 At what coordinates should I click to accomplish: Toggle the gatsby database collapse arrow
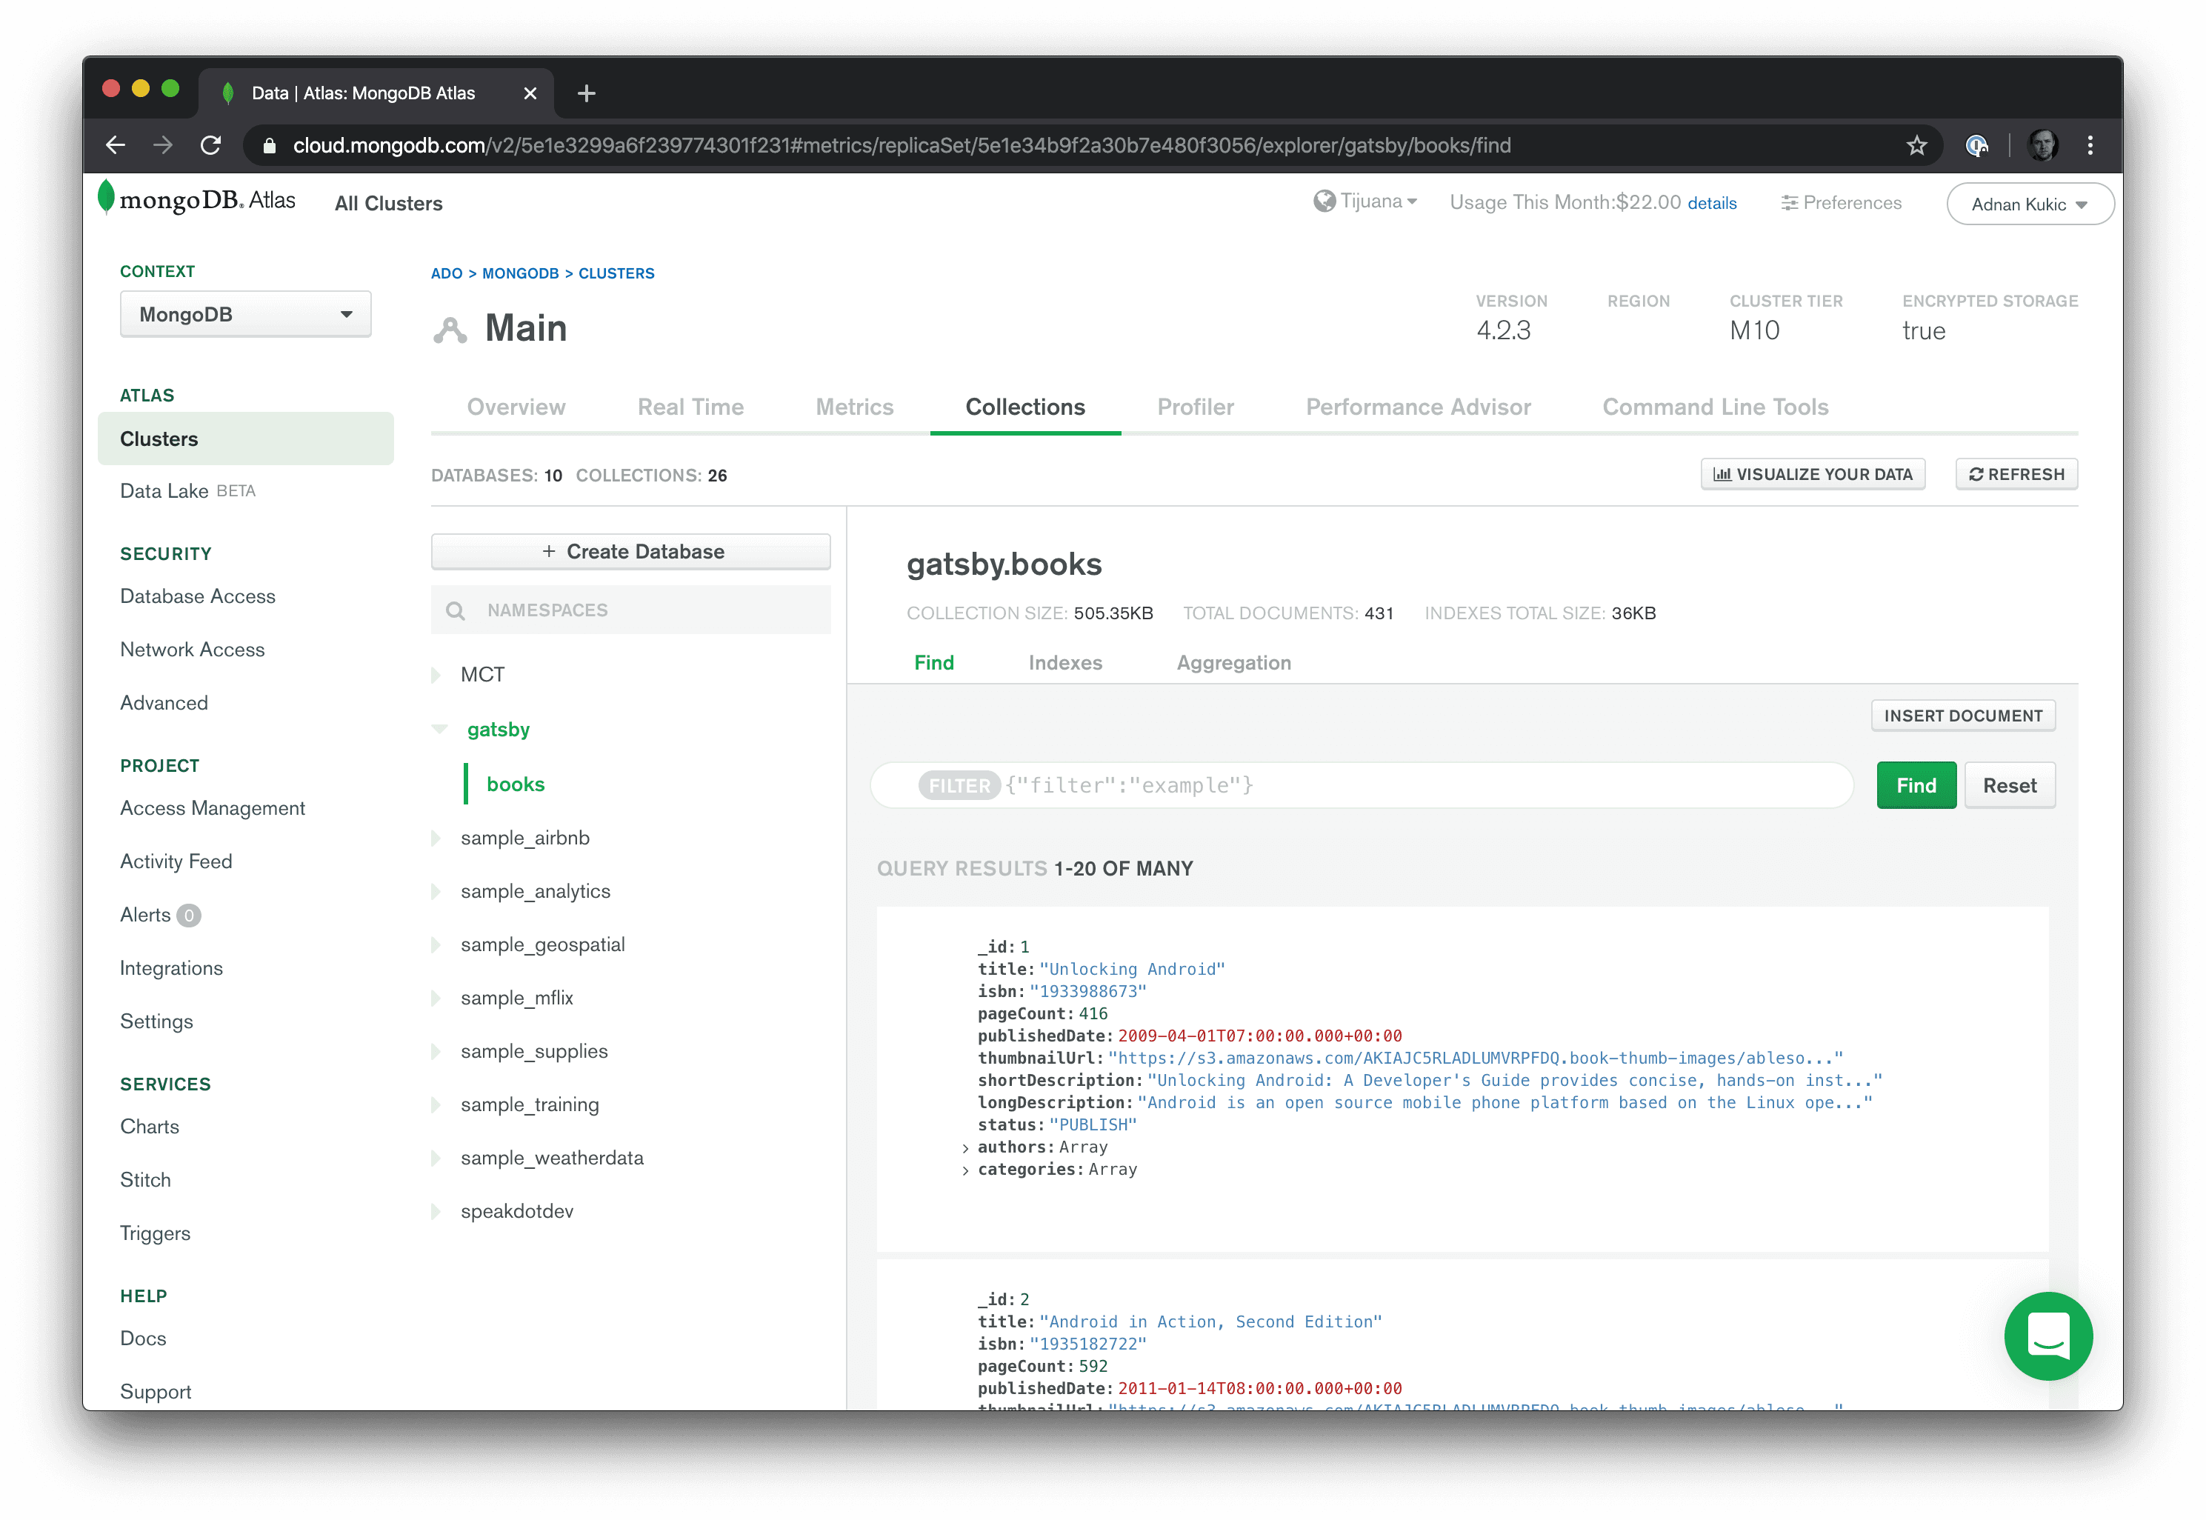coord(439,727)
